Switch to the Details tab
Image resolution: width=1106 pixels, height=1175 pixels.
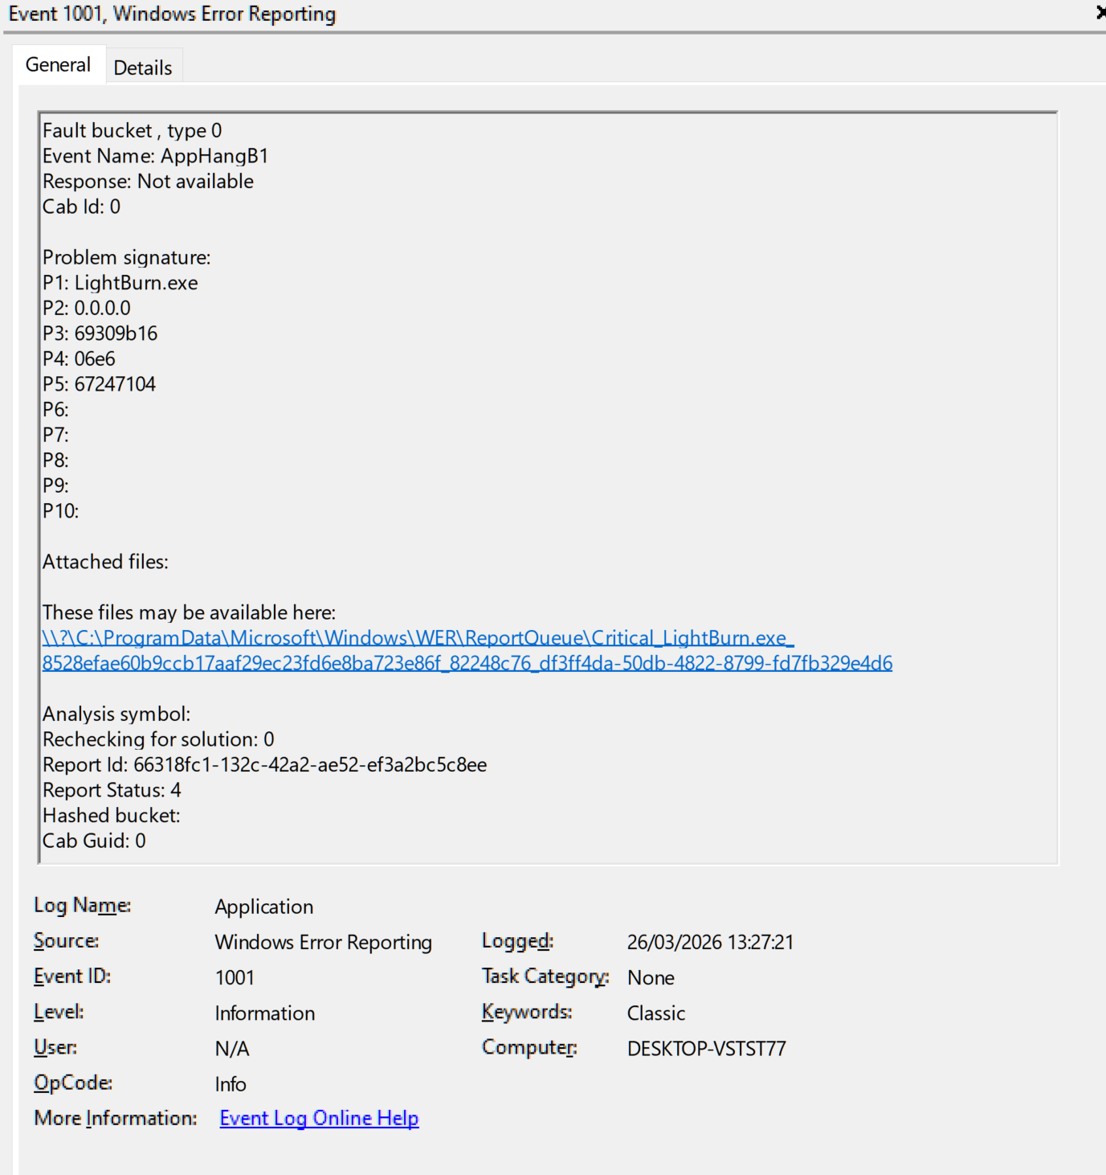143,68
